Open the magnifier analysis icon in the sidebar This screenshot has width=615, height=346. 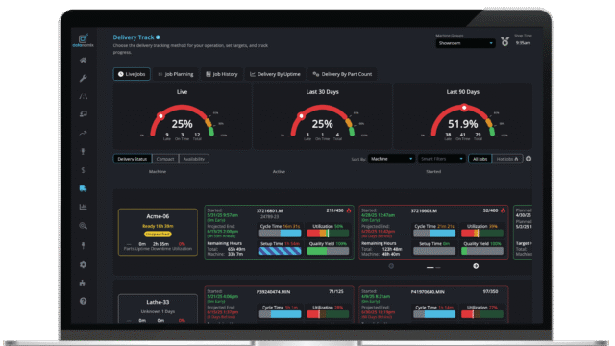click(84, 226)
